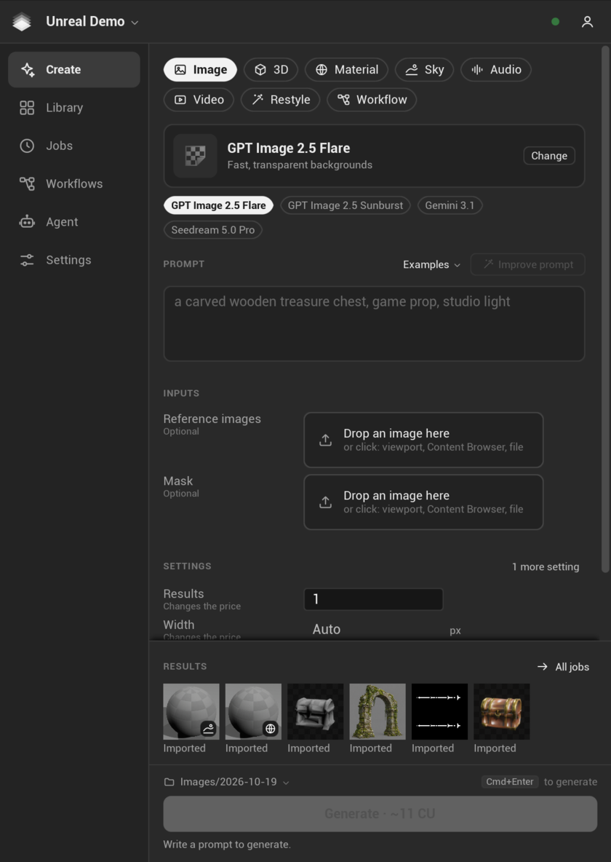The image size is (611, 862).
Task: Switch to the Sky tab
Action: pos(424,70)
